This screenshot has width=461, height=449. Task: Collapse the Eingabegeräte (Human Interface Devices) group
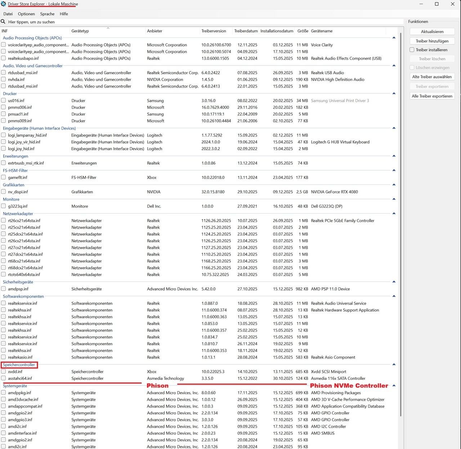point(394,128)
